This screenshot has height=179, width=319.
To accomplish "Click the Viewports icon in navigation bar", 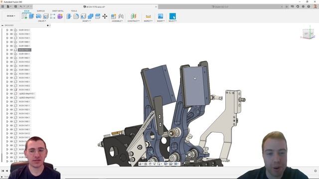I will coord(176,164).
